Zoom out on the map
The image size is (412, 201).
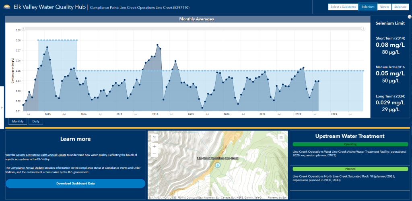coord(154,154)
